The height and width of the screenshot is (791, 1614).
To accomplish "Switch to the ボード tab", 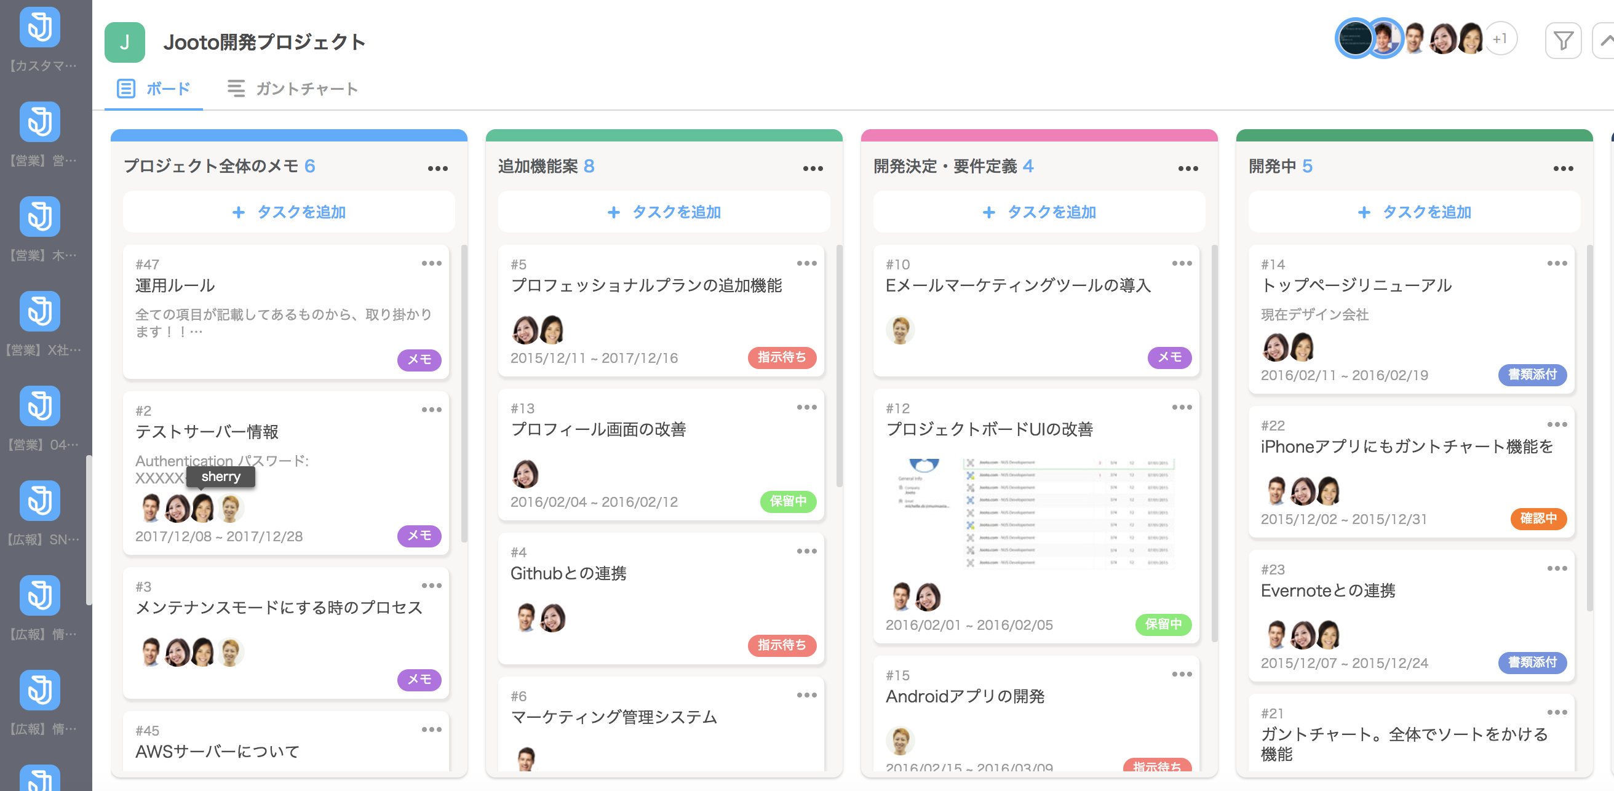I will point(154,89).
